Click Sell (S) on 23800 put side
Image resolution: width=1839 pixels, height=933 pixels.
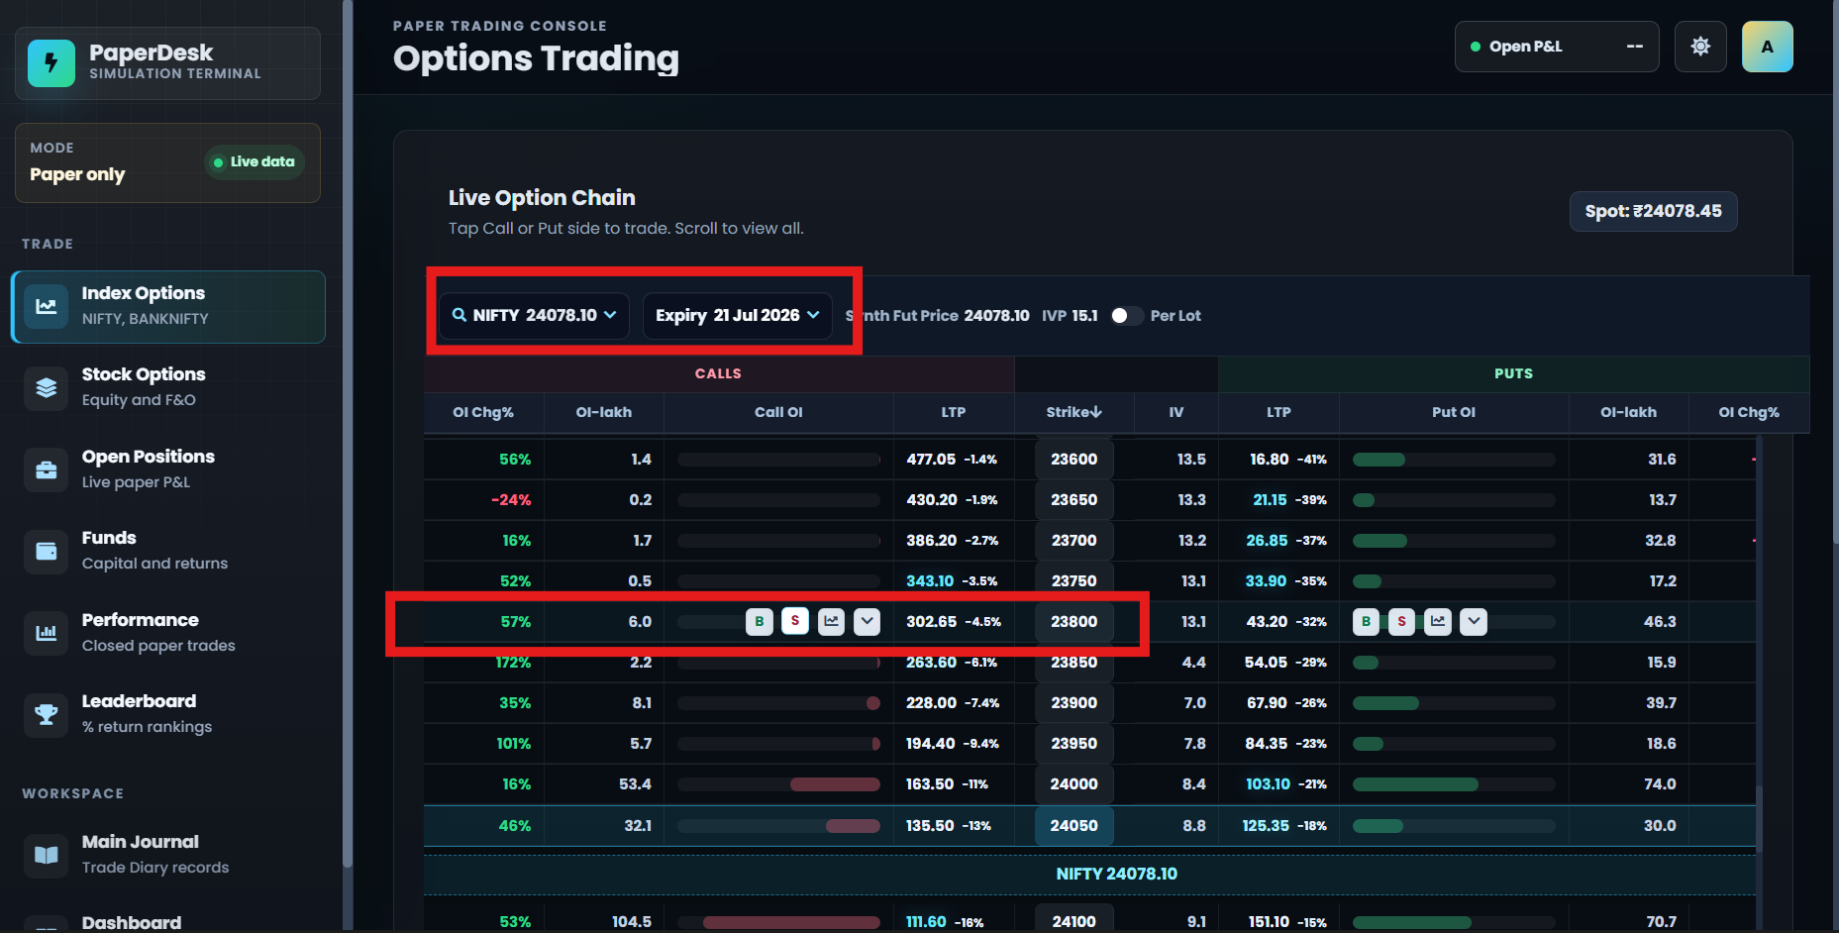click(x=1401, y=622)
